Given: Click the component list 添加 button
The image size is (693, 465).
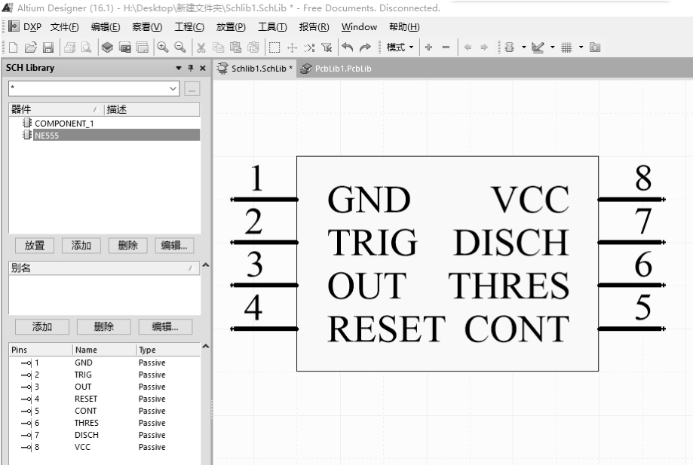Looking at the screenshot, I should (81, 246).
